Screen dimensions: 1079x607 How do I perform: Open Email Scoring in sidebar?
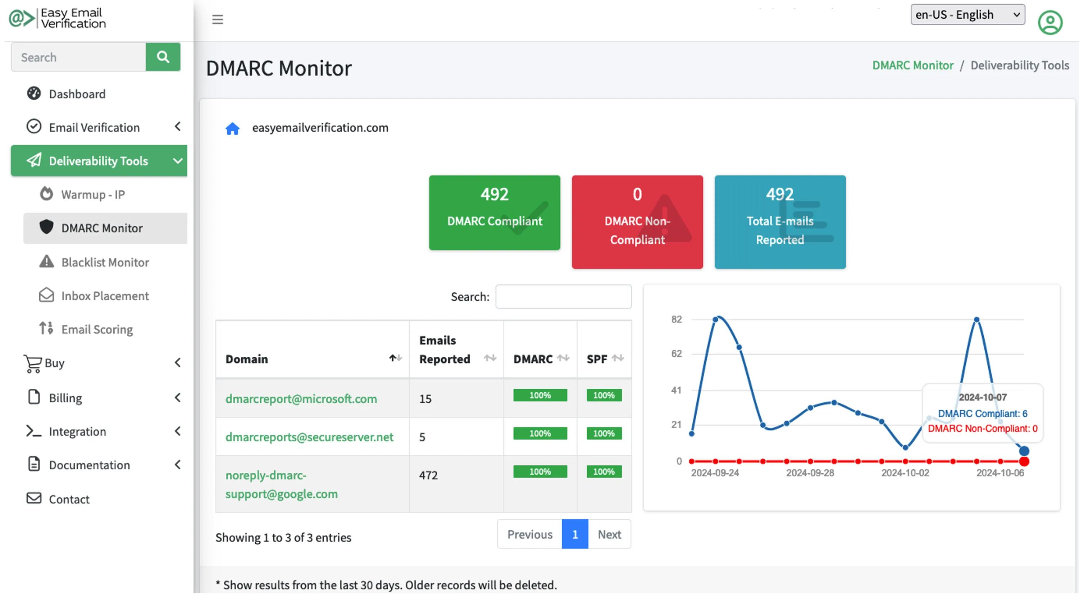(105, 329)
